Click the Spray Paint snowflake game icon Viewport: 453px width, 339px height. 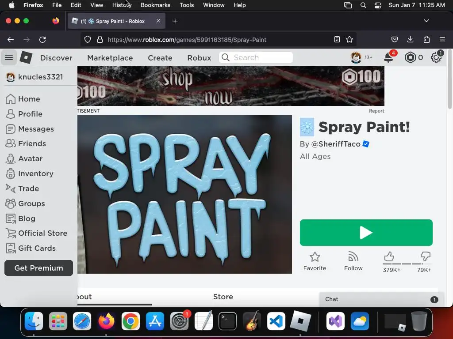pos(307,127)
